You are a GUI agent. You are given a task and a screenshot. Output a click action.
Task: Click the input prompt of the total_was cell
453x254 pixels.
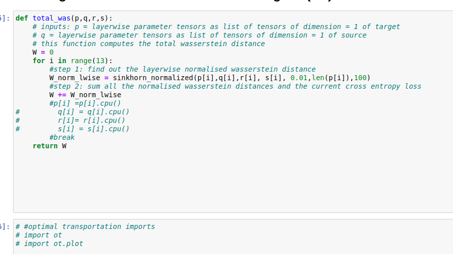point(5,18)
